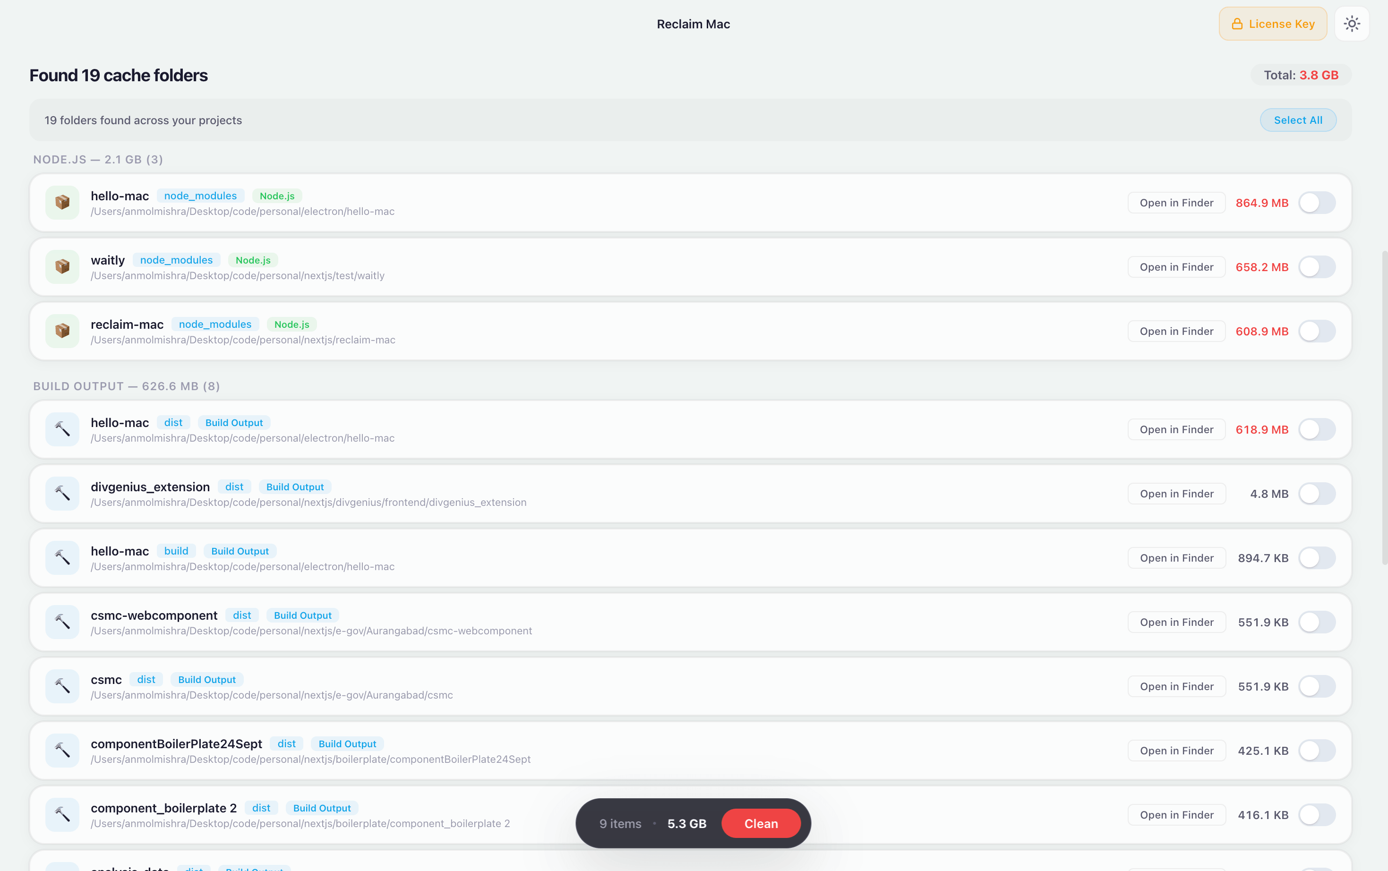Click the reclaim-mac package box icon

62,331
